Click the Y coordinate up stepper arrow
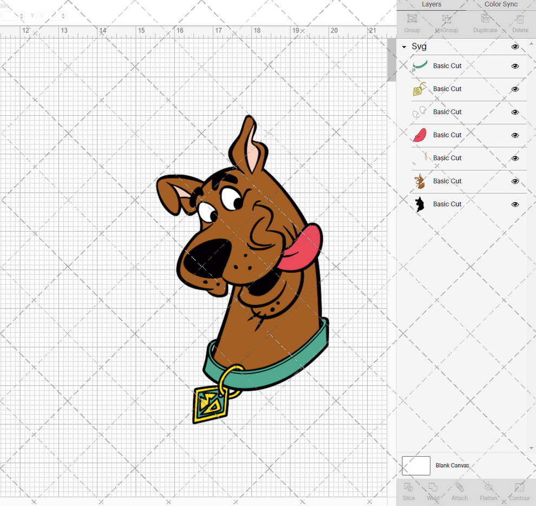Viewport: 536px width, 506px height. pyautogui.click(x=63, y=14)
